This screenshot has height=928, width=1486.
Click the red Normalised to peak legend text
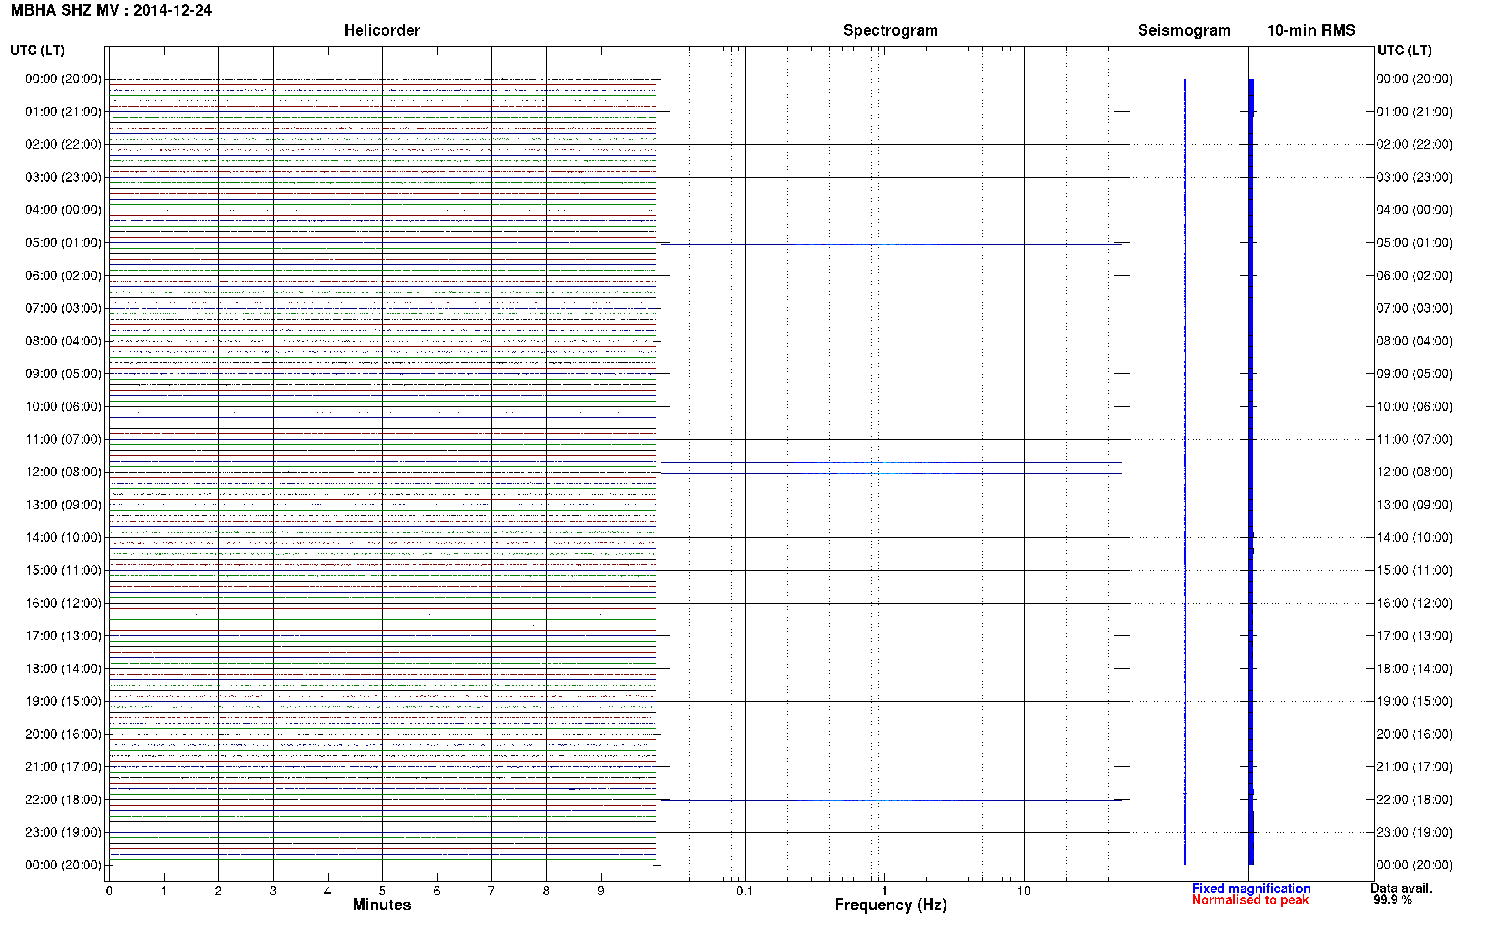click(1250, 900)
